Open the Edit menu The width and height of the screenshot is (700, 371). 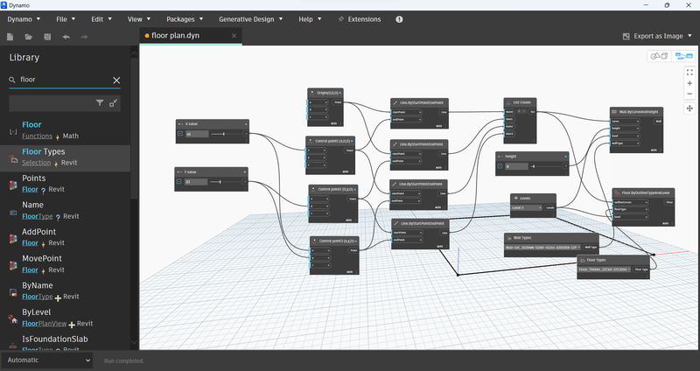(x=101, y=19)
